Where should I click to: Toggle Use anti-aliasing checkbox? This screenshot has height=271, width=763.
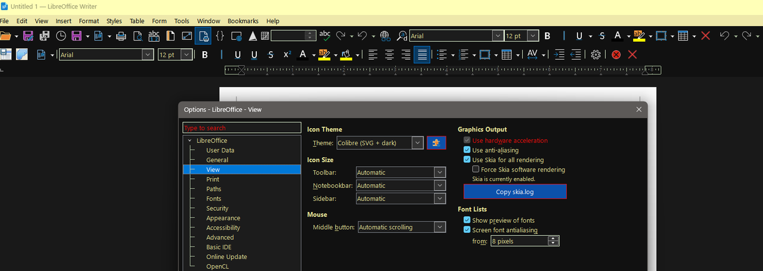tap(467, 150)
